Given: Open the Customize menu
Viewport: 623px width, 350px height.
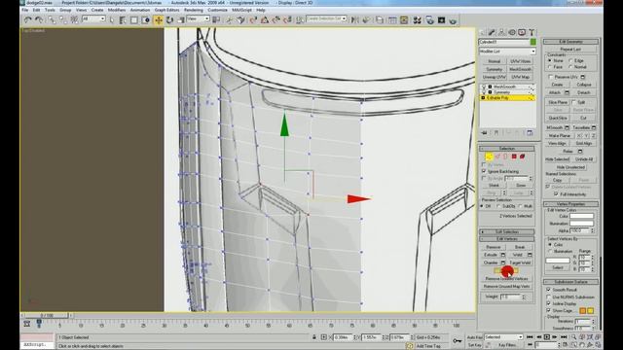Looking at the screenshot, I should (x=217, y=10).
